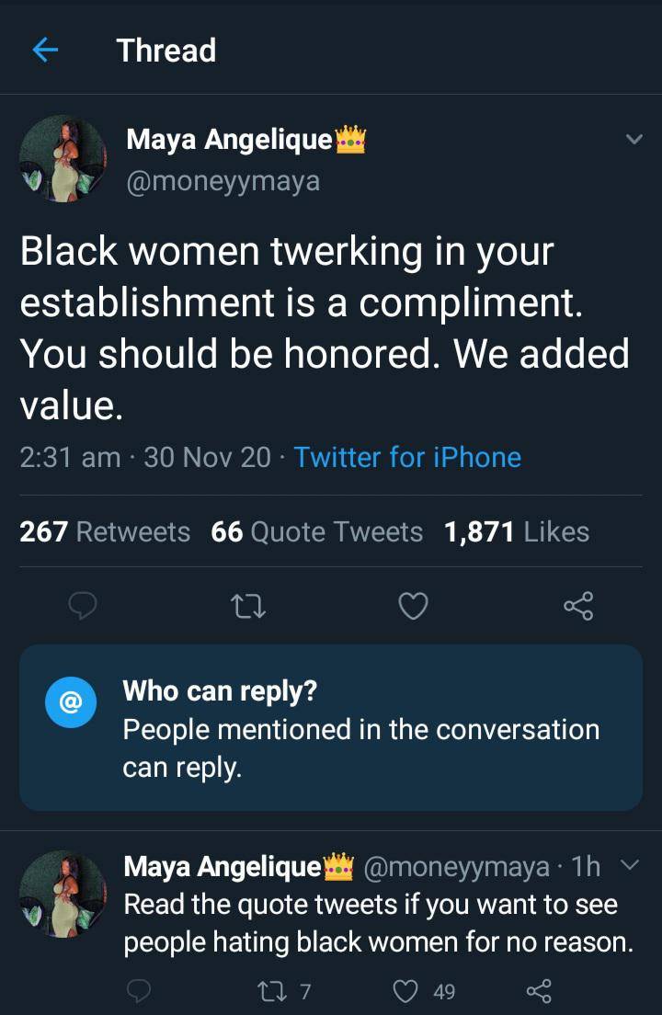Open the 66 Quote Tweets list

pyautogui.click(x=317, y=531)
